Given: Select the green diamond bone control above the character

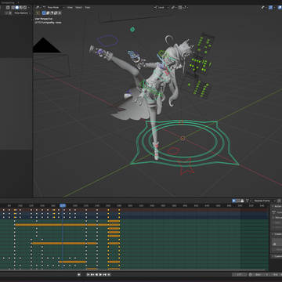Looking at the screenshot, I should click(x=132, y=29).
